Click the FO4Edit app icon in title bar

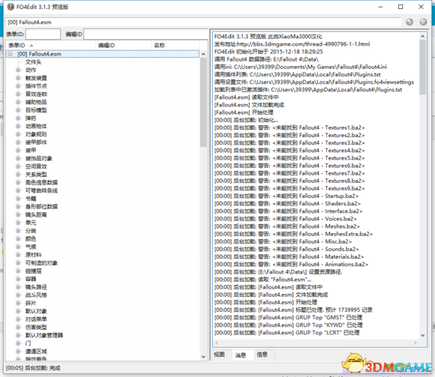(10, 7)
